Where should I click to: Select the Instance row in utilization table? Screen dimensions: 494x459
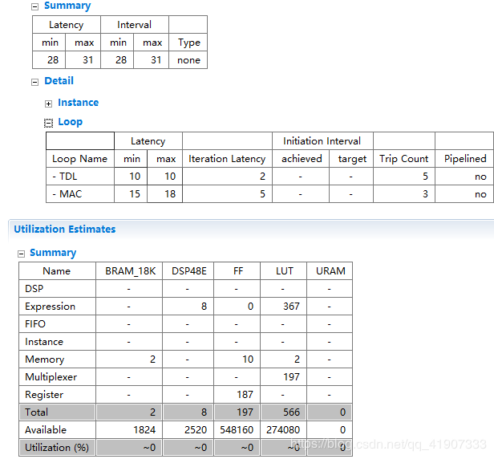pyautogui.click(x=57, y=341)
